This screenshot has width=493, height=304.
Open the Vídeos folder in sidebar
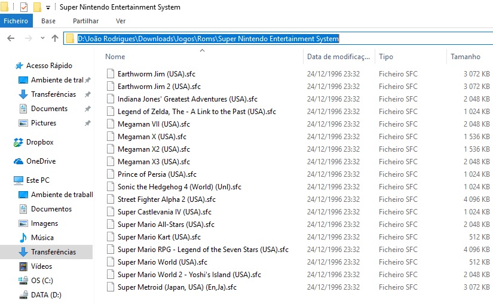click(x=41, y=266)
